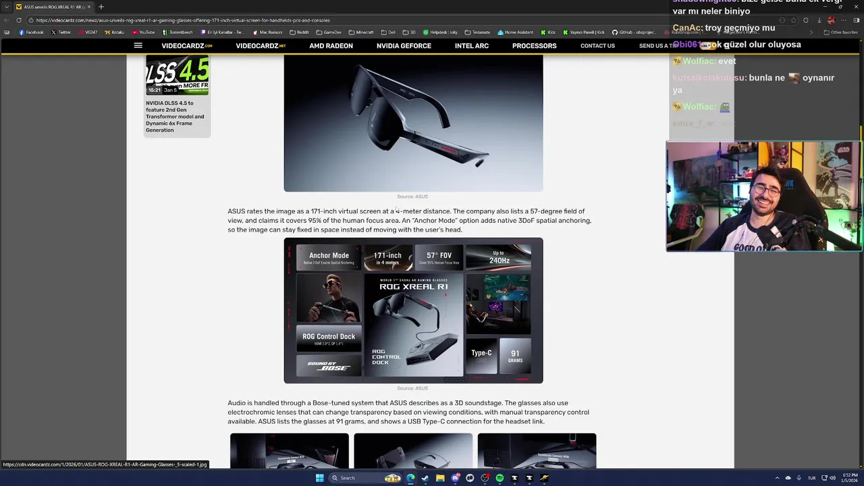
Task: Click the microphone tray icon
Action: point(799,478)
